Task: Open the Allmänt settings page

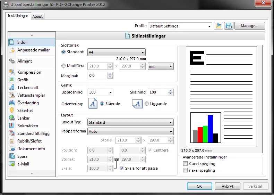Action: coord(32,61)
